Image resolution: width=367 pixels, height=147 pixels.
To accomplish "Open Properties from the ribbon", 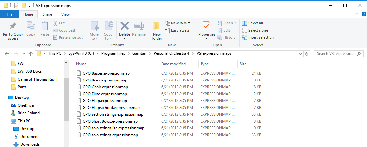I will coord(206,26).
